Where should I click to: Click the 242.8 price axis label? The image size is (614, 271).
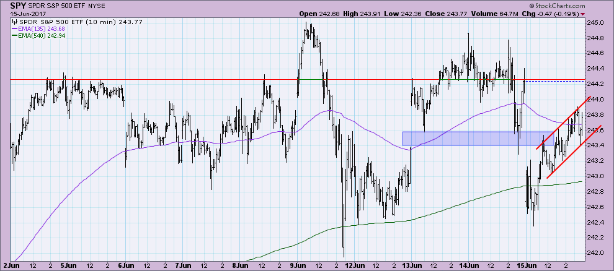[x=594, y=191]
